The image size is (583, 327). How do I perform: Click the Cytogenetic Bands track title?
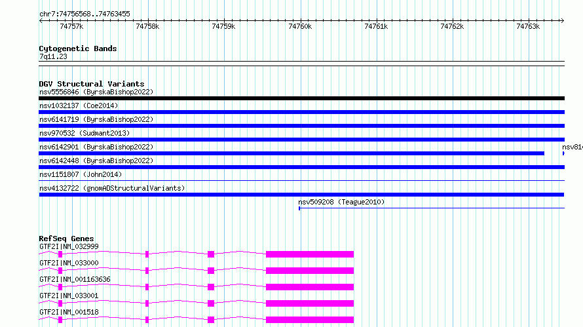[x=78, y=48]
